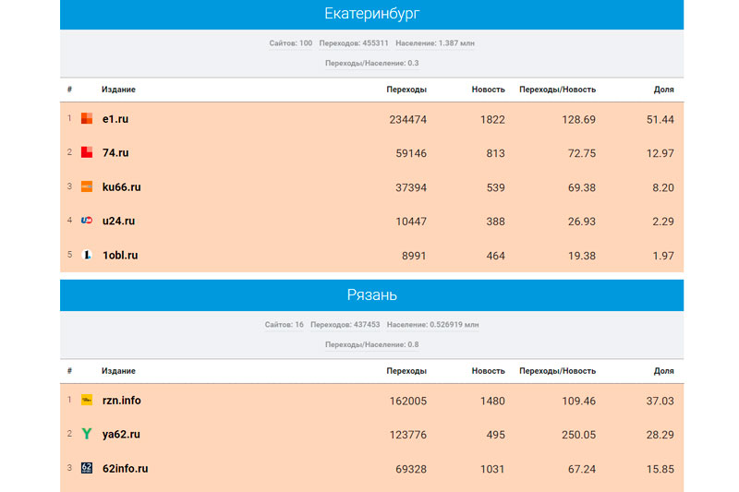The width and height of the screenshot is (739, 492).
Task: Open the ya62.ru publication link
Action: (x=121, y=434)
